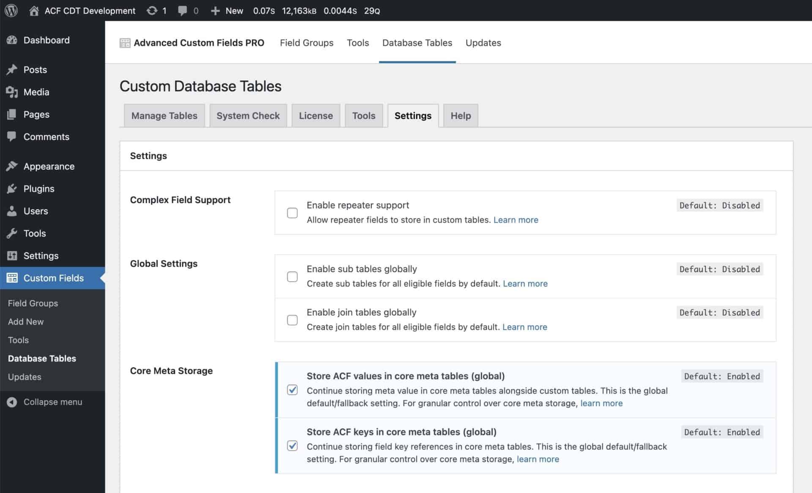
Task: Click the Plugins plug icon
Action: (12, 188)
